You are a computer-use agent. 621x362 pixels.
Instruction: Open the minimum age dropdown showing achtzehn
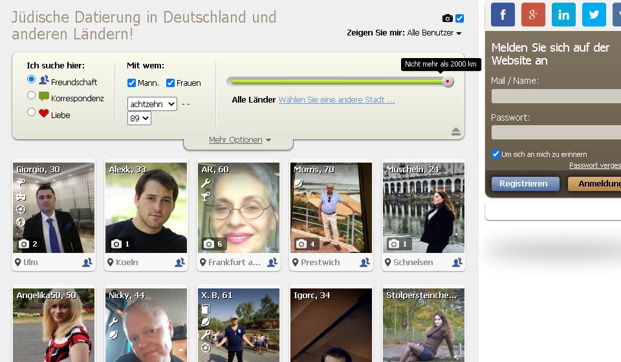(x=152, y=103)
